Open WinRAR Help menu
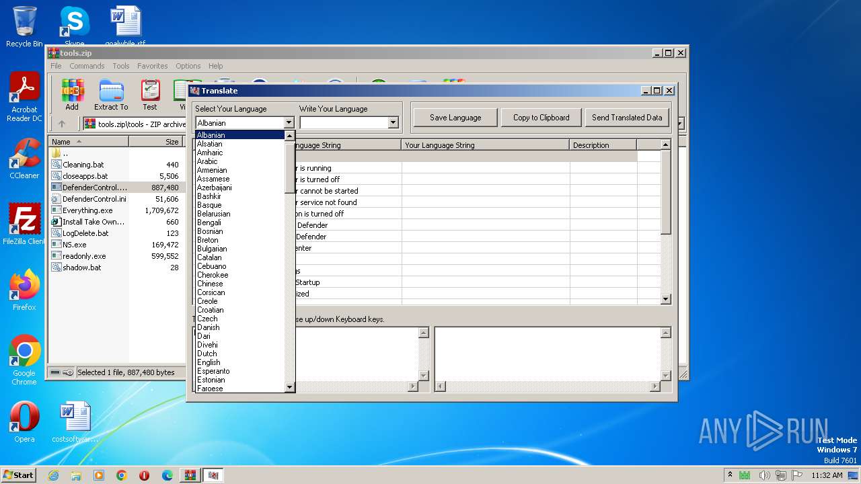The width and height of the screenshot is (861, 484). [x=215, y=66]
